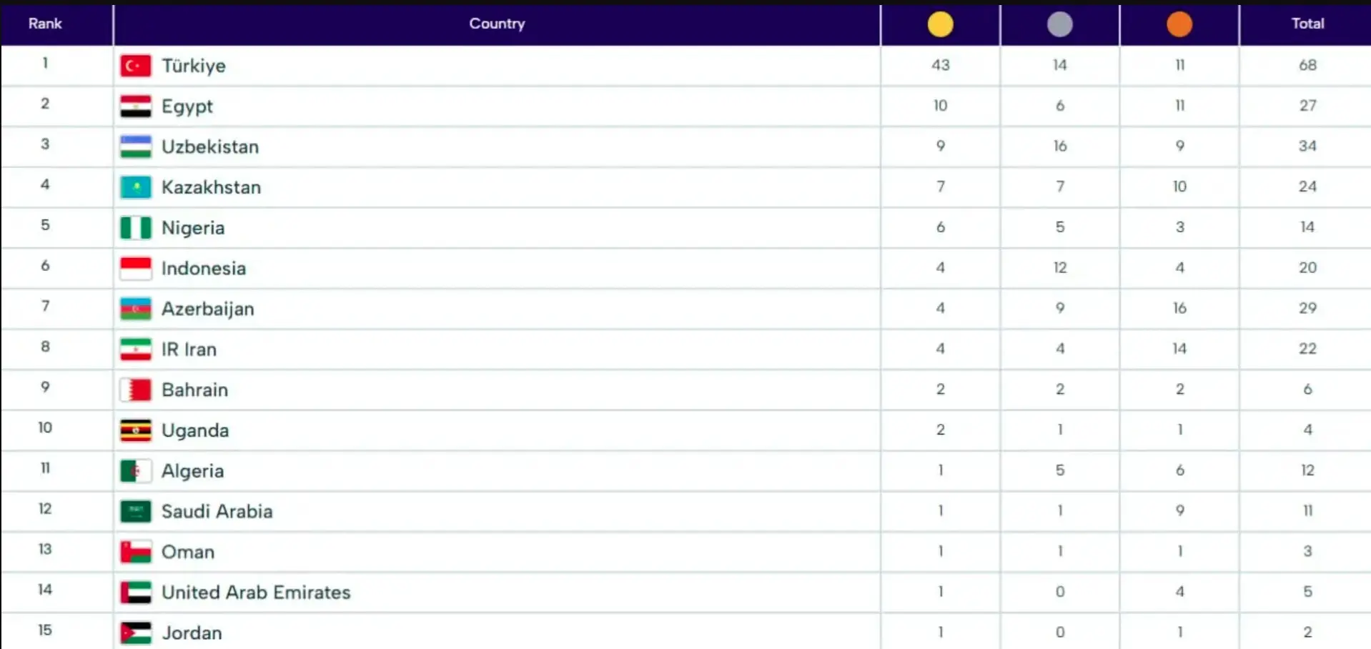1371x649 pixels.
Task: Click Türkiye's total medal count 68
Action: 1307,65
